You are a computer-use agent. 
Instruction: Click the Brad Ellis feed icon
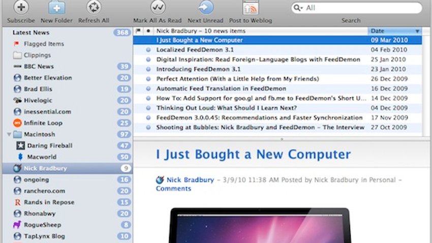pyautogui.click(x=17, y=89)
